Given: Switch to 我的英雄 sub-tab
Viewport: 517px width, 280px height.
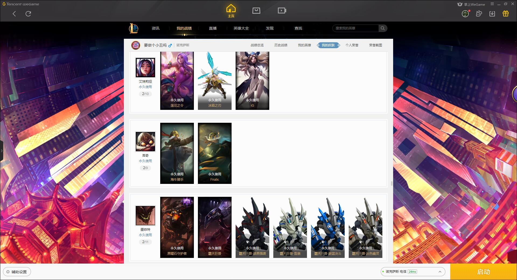Looking at the screenshot, I should coord(305,45).
